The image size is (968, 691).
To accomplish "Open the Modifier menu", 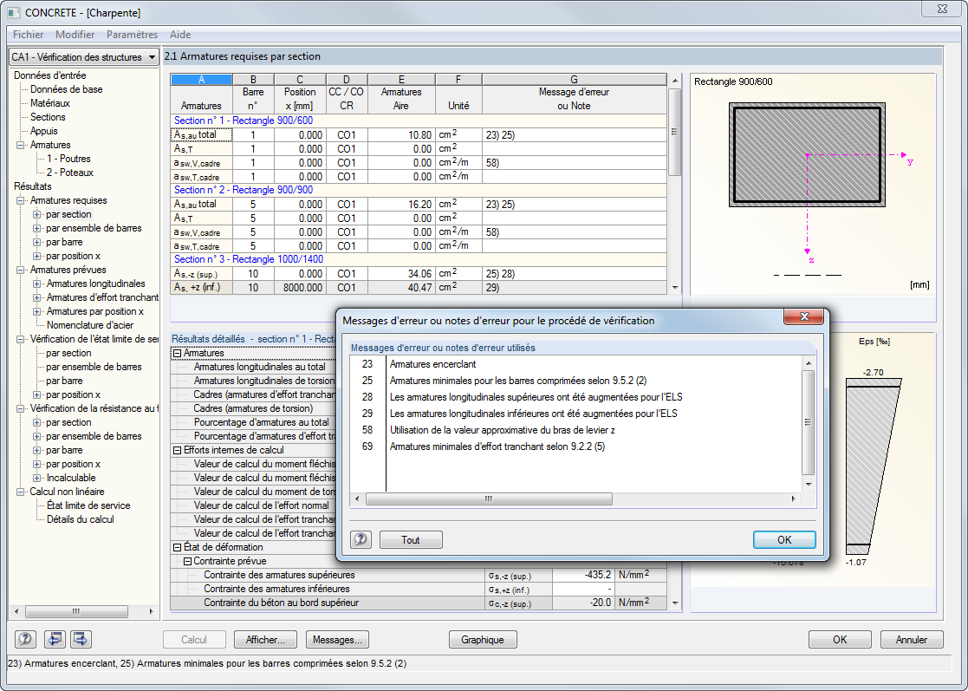I will (x=75, y=35).
